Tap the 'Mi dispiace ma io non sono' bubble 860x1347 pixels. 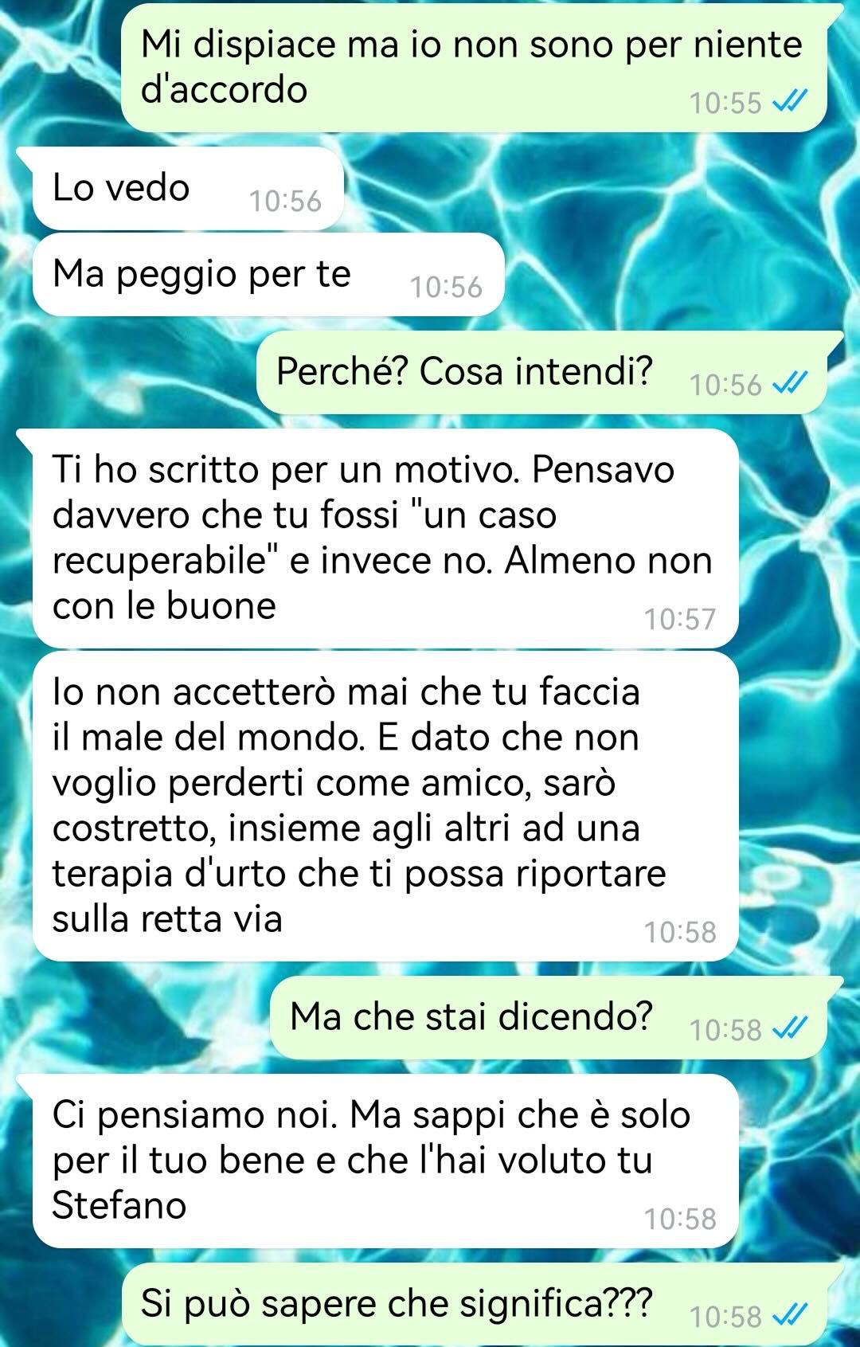474,69
